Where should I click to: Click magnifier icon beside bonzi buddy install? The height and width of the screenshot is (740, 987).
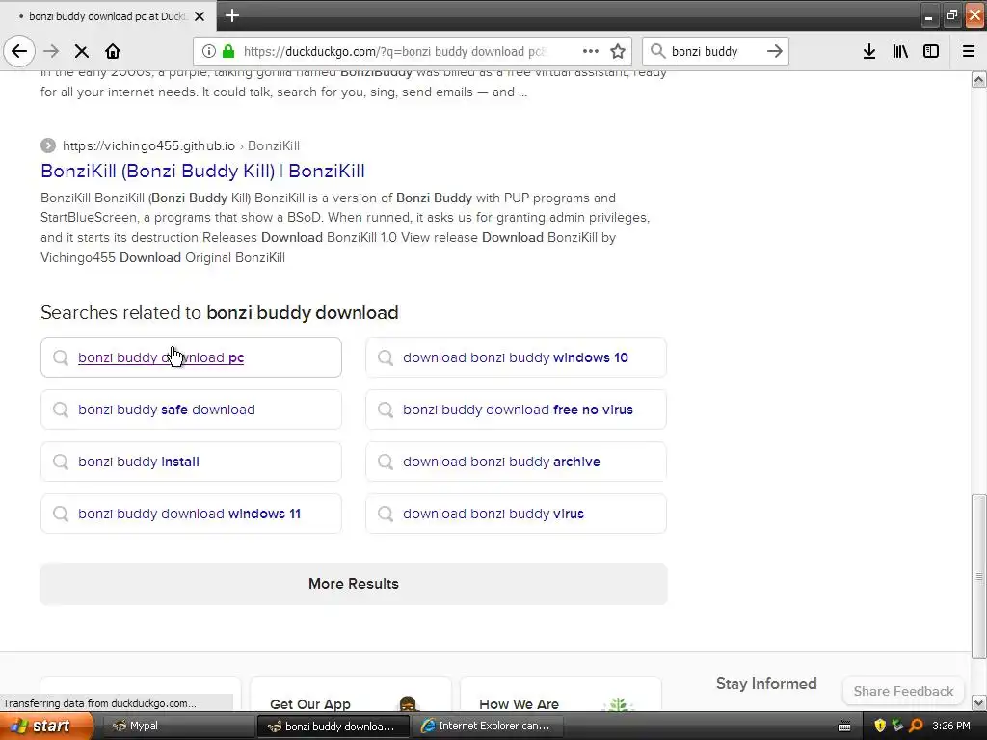[61, 462]
